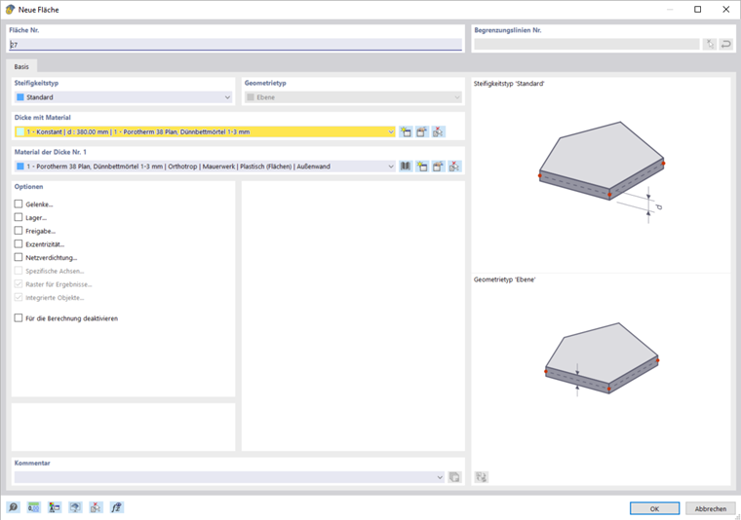Check Für die Berechnung deaktivieren
The width and height of the screenshot is (741, 520).
[19, 318]
